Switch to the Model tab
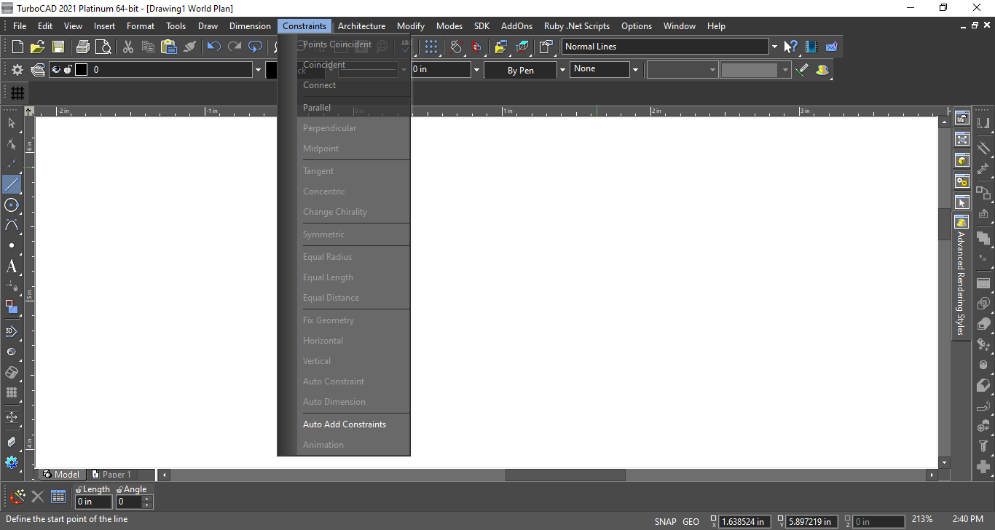This screenshot has height=530, width=995. (61, 475)
